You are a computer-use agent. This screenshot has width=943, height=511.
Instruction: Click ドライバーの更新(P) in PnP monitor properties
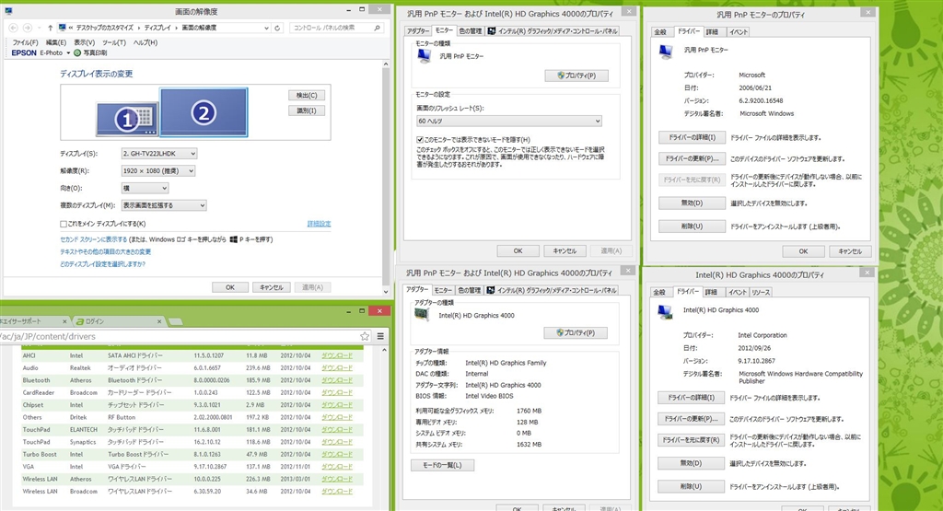tap(692, 158)
